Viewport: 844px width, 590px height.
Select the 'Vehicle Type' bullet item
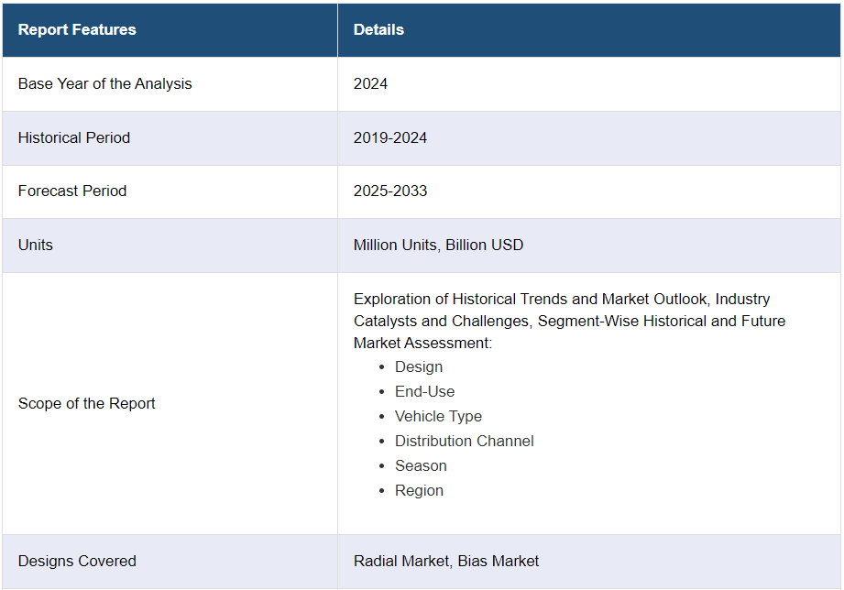438,416
